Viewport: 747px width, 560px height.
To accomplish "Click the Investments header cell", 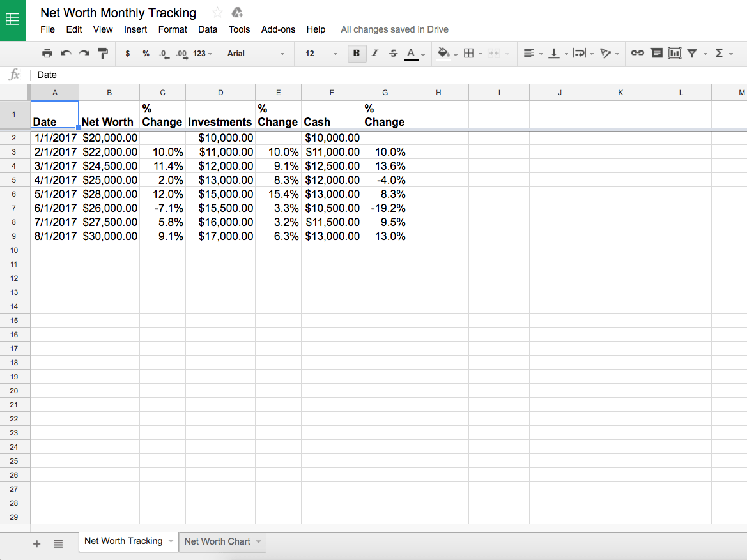I will click(x=220, y=115).
